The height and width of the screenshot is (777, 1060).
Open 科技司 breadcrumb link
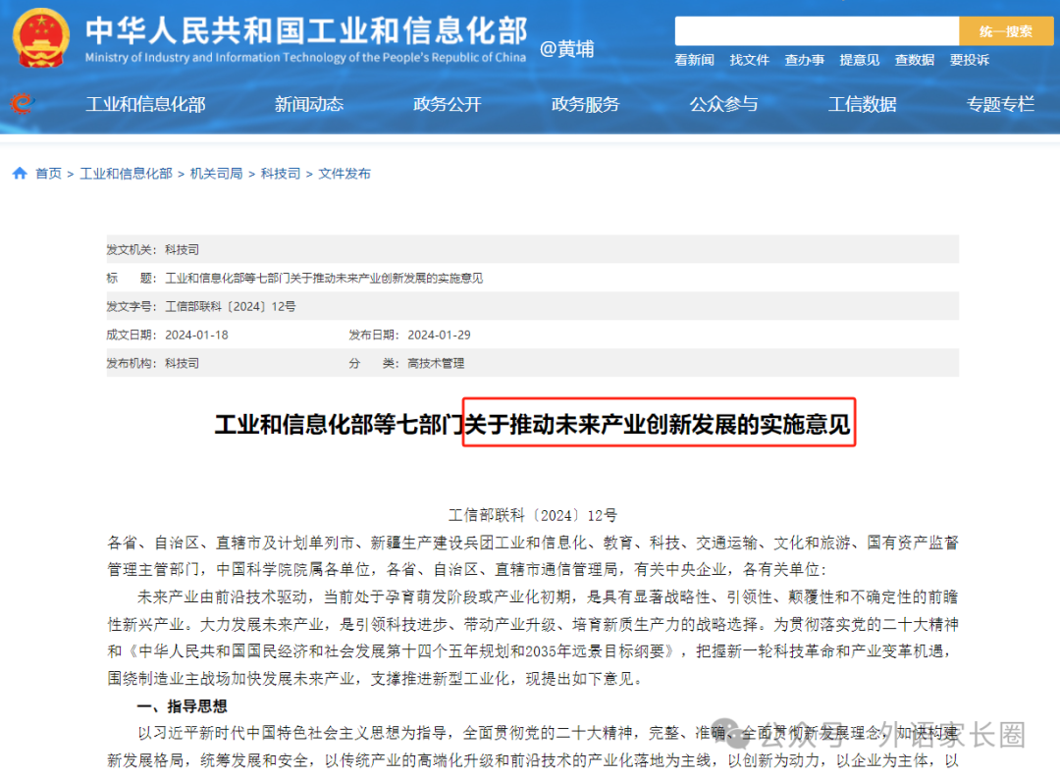[x=281, y=174]
